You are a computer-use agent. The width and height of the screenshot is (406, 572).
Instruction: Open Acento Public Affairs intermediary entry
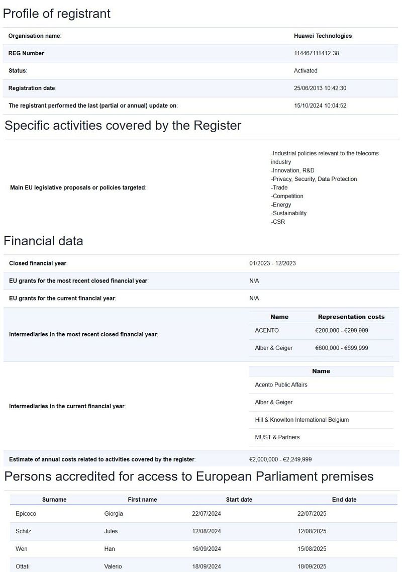[x=281, y=385]
